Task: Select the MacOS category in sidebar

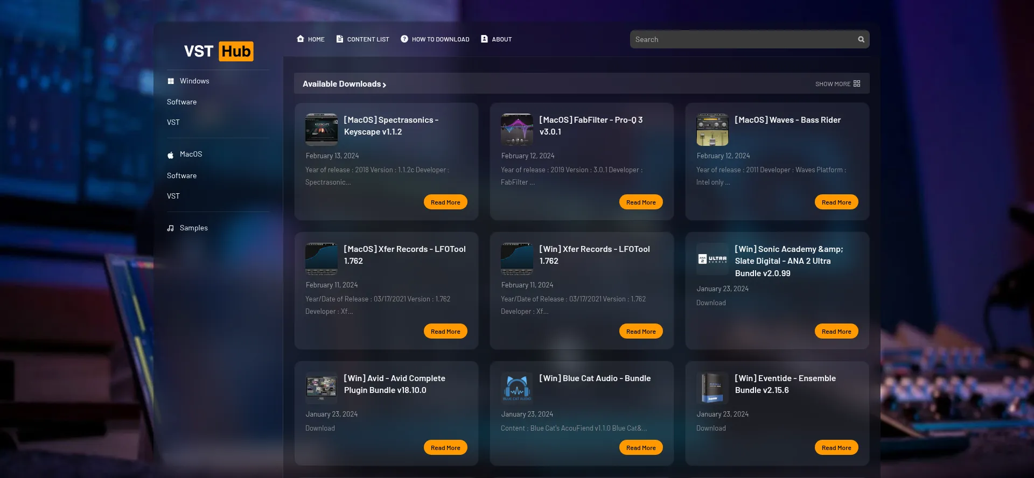Action: point(185,154)
